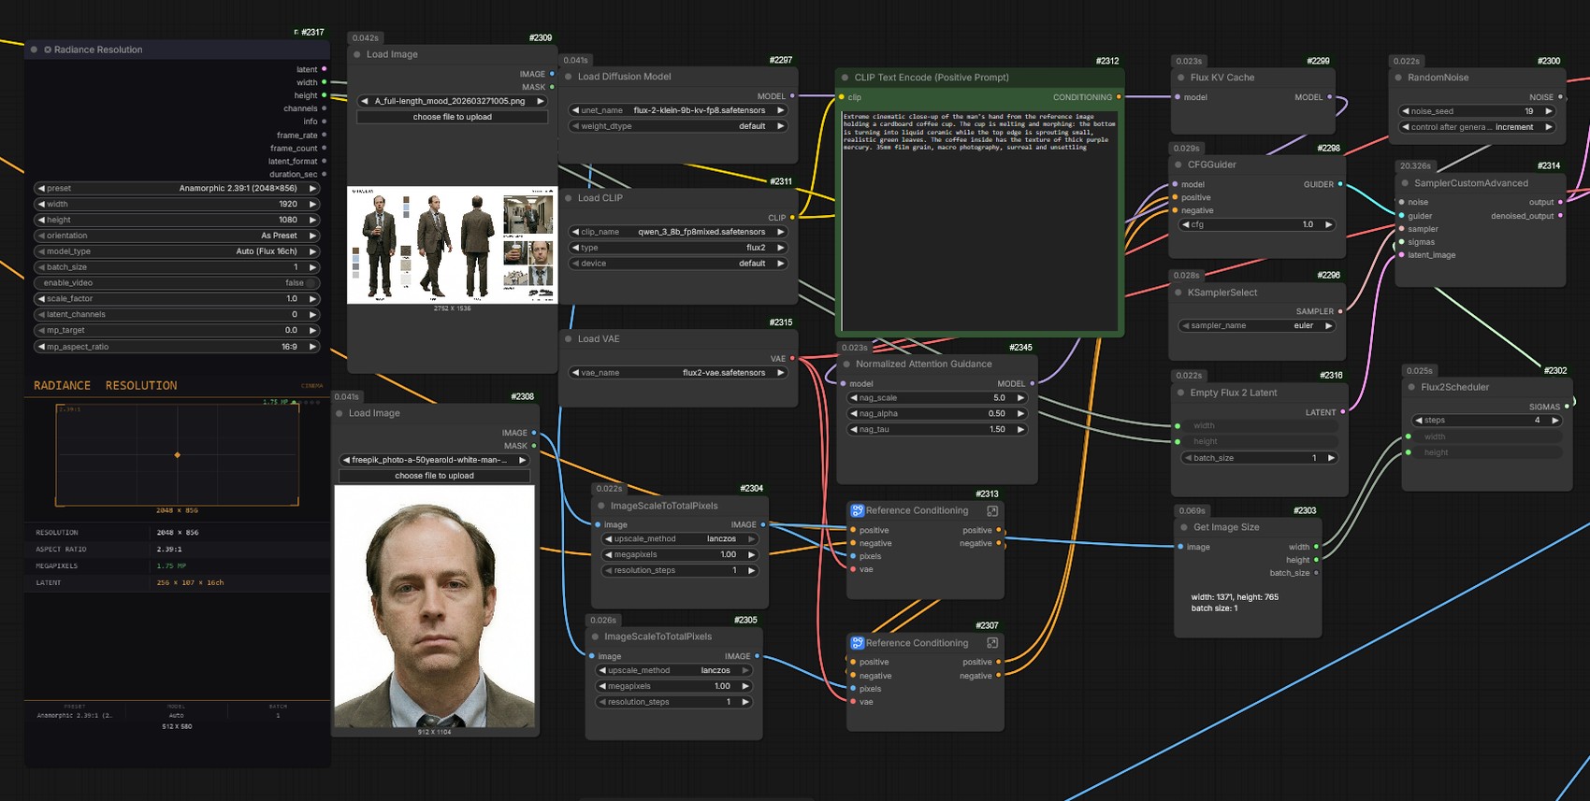The image size is (1590, 801).
Task: Collapse the Radiance Resolution node dot
Action: 35,50
